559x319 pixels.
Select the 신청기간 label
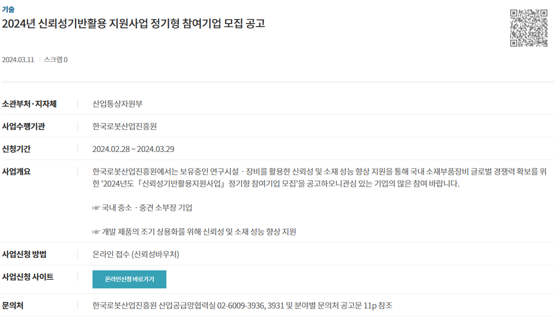(x=17, y=149)
